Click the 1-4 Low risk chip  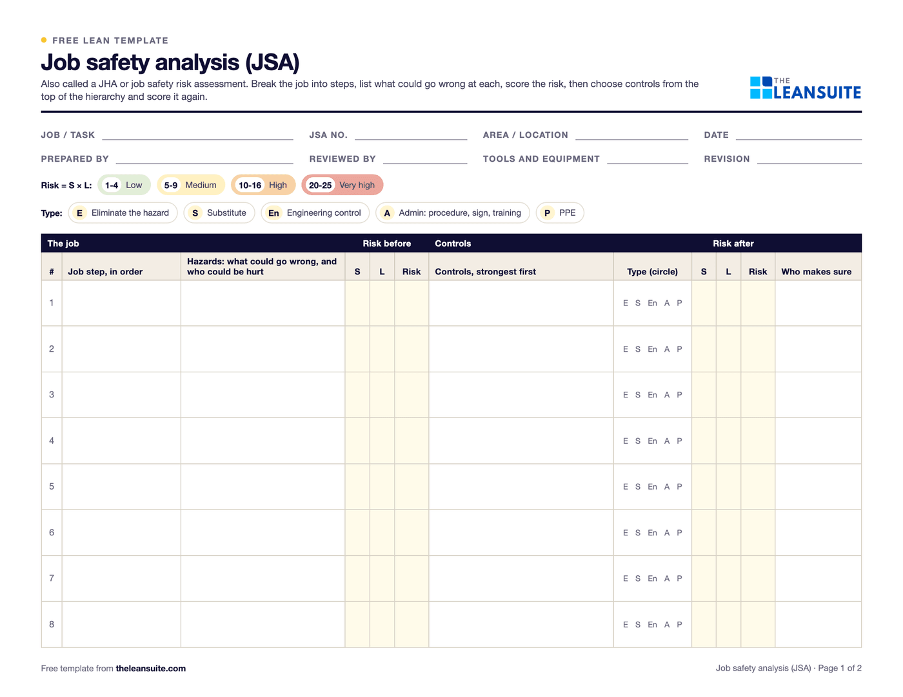click(x=124, y=186)
